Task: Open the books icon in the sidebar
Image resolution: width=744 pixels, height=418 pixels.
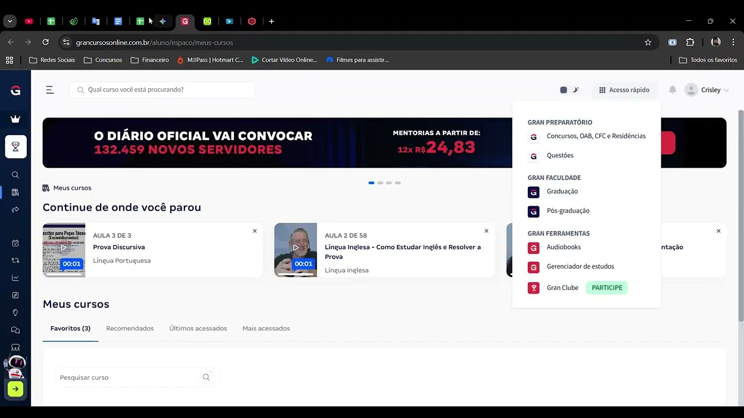Action: point(16,192)
